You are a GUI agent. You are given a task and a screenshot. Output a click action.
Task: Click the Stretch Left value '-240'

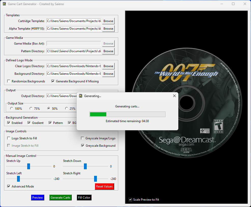[56, 179]
